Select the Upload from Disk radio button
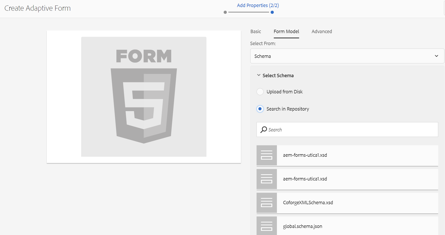The width and height of the screenshot is (445, 235). [x=260, y=92]
